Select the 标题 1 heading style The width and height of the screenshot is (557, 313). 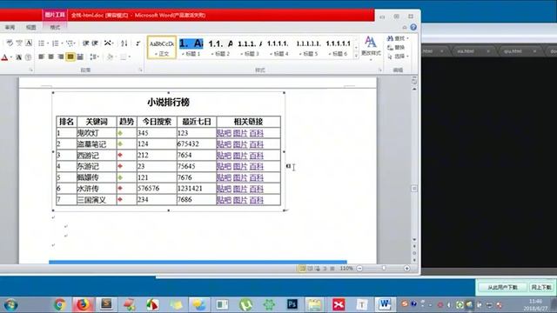[191, 47]
